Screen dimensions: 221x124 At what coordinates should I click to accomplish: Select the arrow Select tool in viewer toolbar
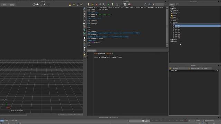pos(84,8)
